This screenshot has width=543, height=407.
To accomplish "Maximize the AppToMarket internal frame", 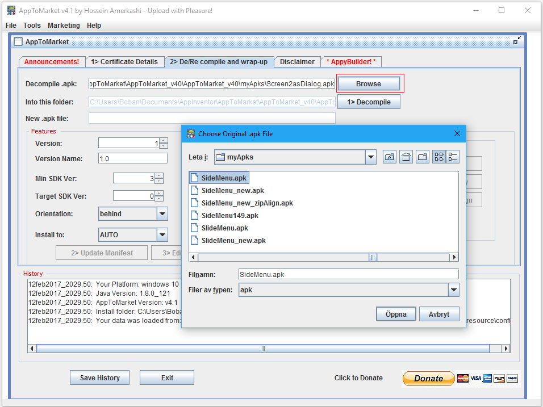I will [517, 41].
